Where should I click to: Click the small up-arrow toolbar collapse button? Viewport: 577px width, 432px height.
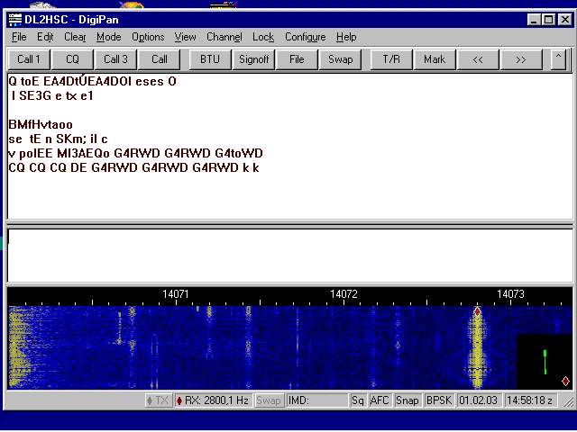(x=558, y=59)
